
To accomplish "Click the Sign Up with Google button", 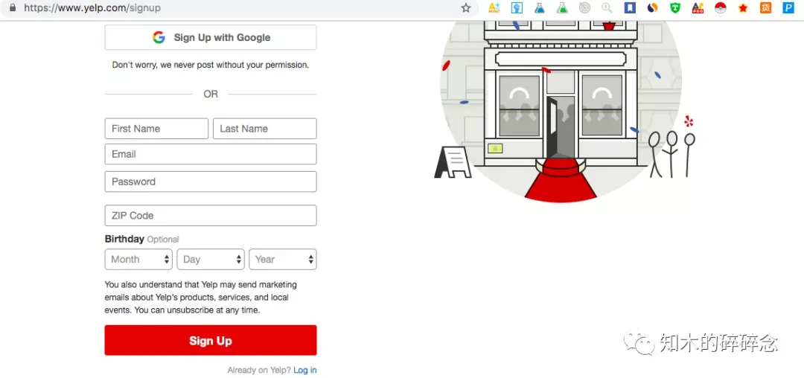I will [211, 37].
